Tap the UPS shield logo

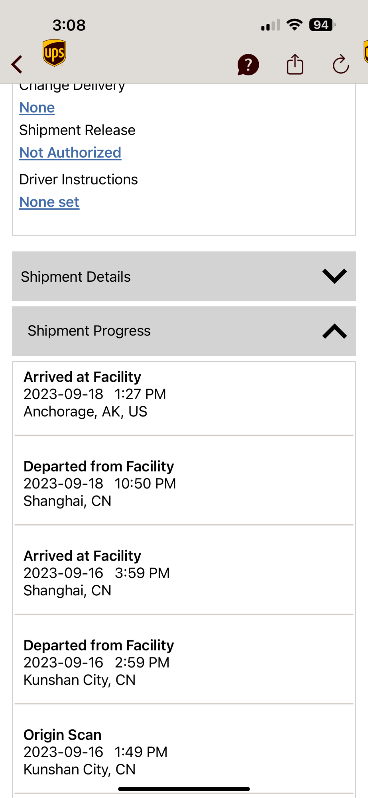click(x=54, y=53)
